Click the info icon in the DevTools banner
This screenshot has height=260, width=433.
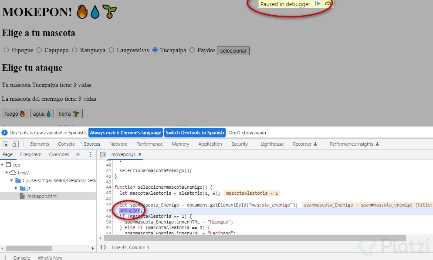click(4, 133)
